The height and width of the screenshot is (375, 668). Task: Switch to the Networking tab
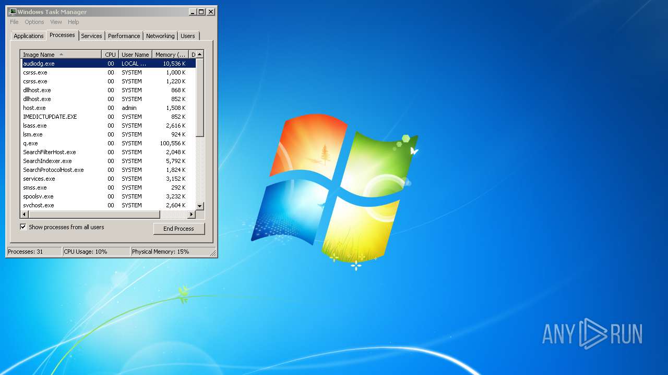[160, 36]
